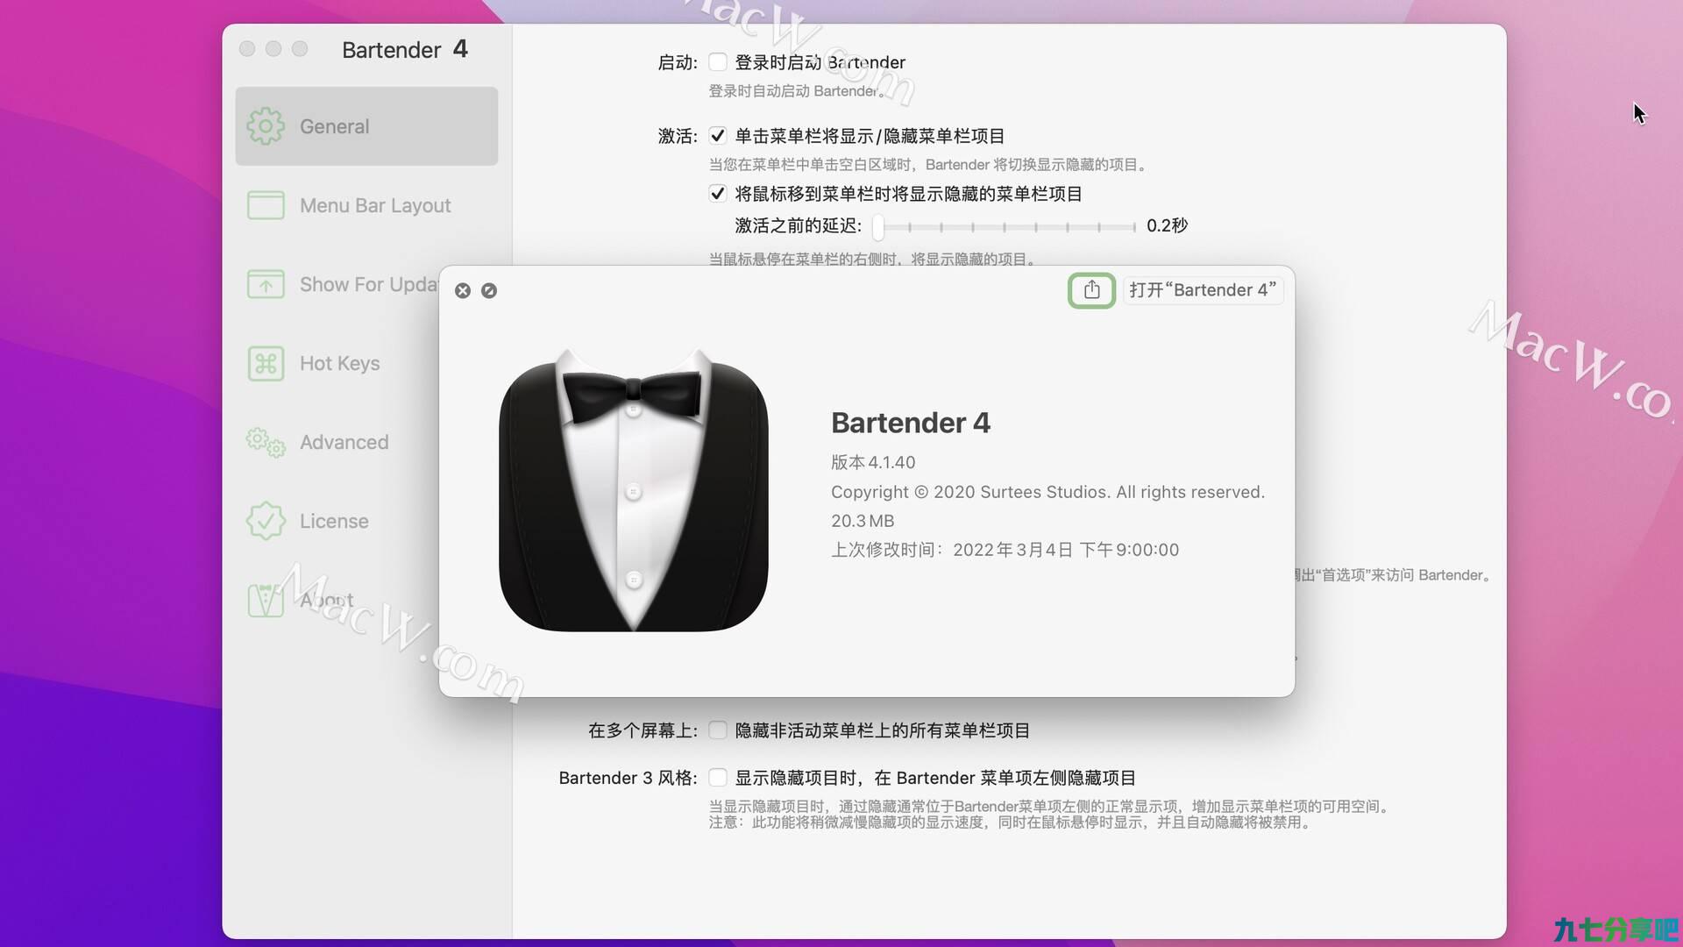Click the About tuxedo icon in sidebar

[266, 600]
